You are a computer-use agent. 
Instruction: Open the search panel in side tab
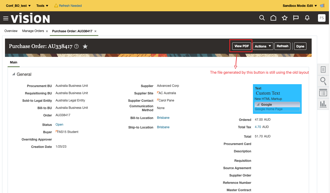323,81
